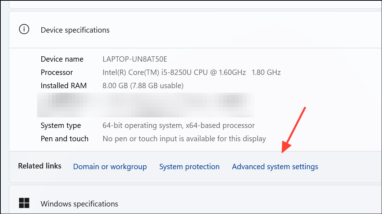Click the Installed RAM label

pos(64,85)
